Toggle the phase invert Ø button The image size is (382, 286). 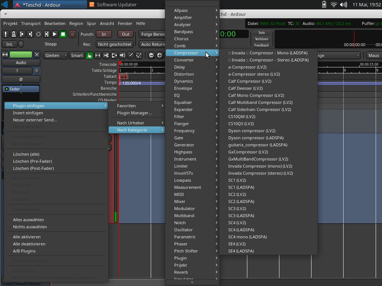coord(21,79)
